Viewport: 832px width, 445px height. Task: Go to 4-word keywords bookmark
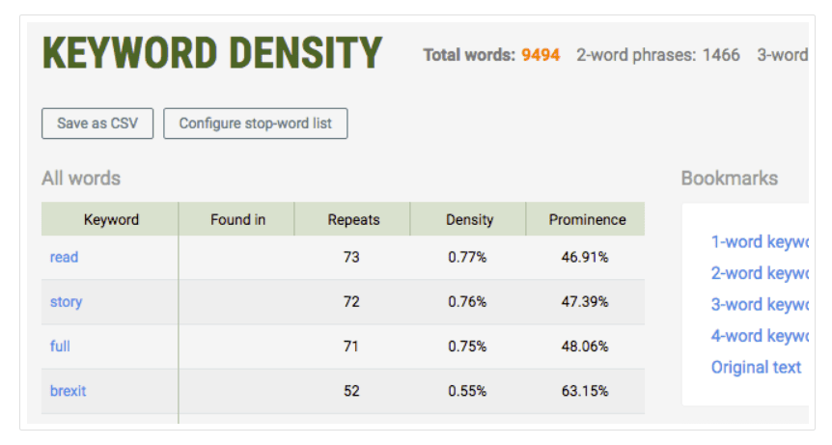760,336
